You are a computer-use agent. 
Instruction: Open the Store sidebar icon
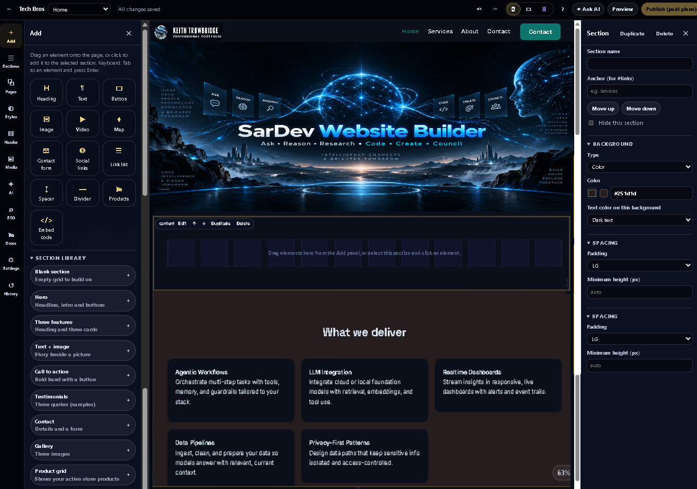(x=11, y=239)
